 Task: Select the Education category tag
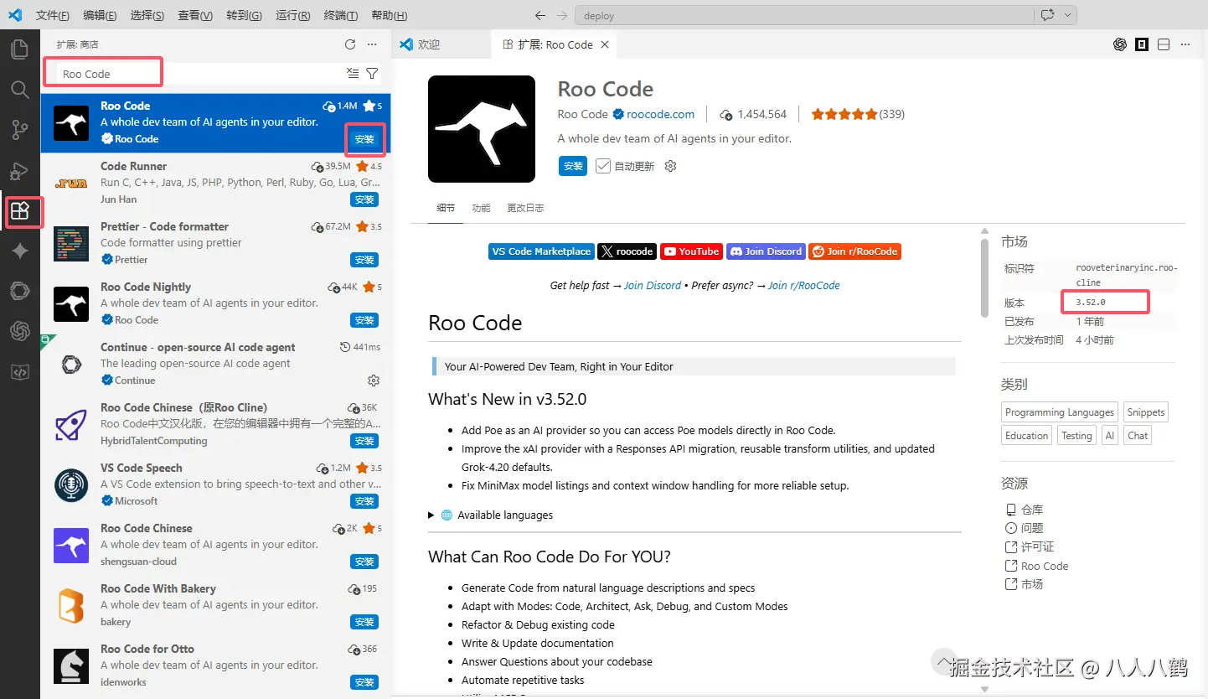1026,436
